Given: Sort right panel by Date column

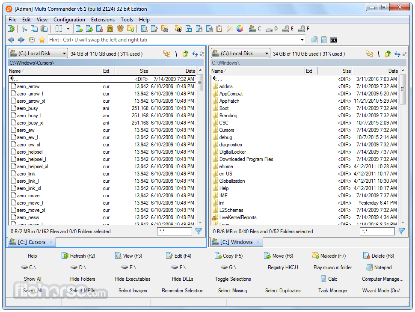Looking at the screenshot, I should point(376,71).
